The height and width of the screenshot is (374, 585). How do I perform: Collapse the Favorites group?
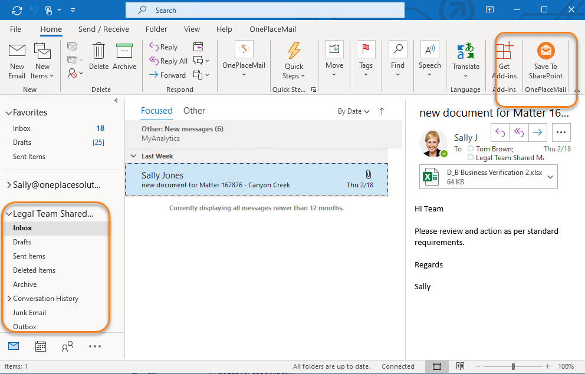pos(9,113)
